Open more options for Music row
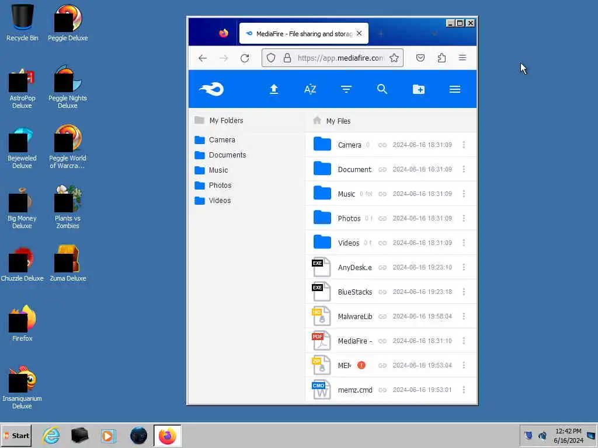Image resolution: width=598 pixels, height=448 pixels. coord(464,194)
